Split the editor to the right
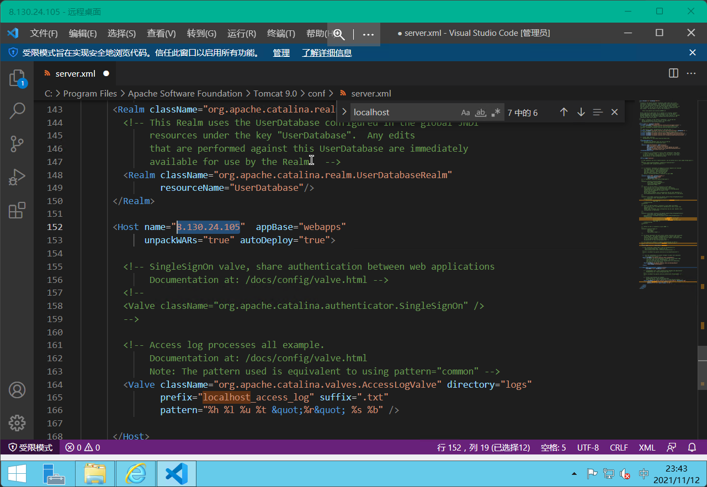This screenshot has height=487, width=707. coord(673,73)
